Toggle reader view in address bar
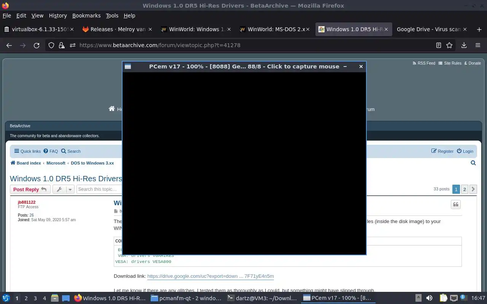487x304 pixels. [438, 45]
